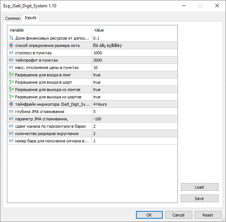Select the способ определения размера лота label

pos(47,46)
